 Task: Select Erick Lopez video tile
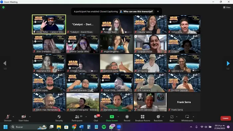(x=49, y=83)
